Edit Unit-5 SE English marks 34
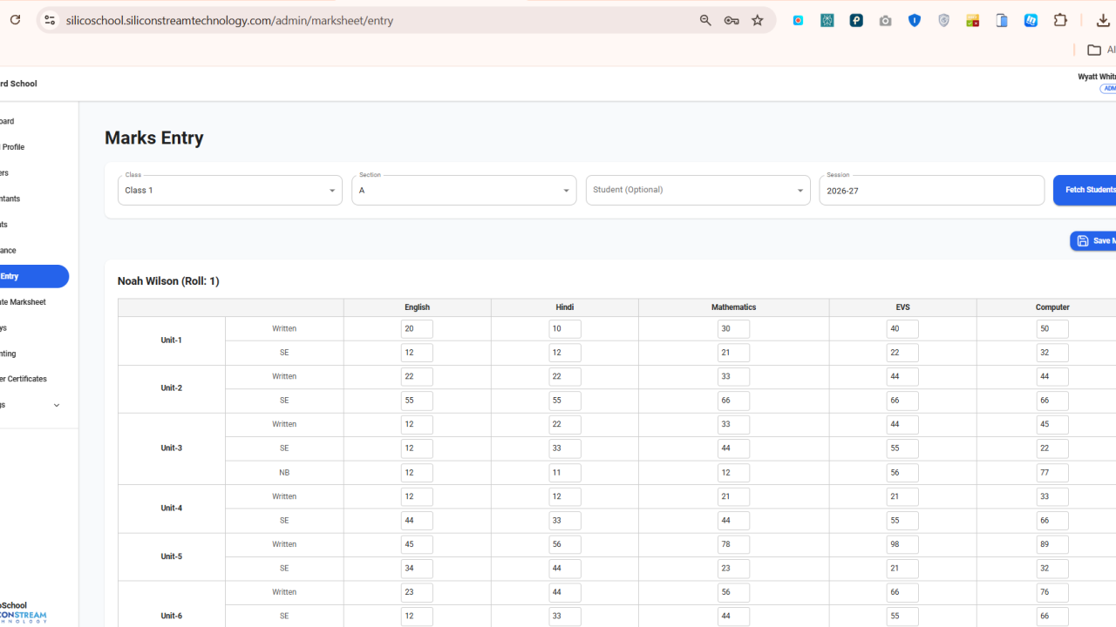This screenshot has height=627, width=1116. [417, 569]
